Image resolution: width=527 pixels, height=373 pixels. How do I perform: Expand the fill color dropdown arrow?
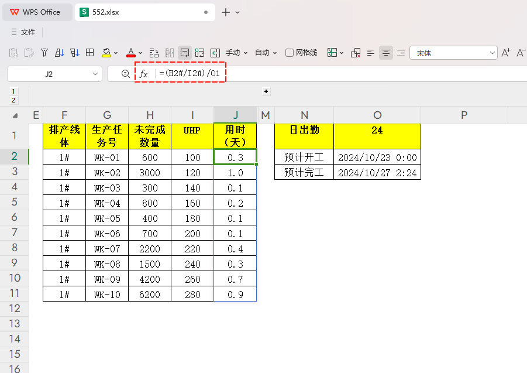tap(116, 53)
